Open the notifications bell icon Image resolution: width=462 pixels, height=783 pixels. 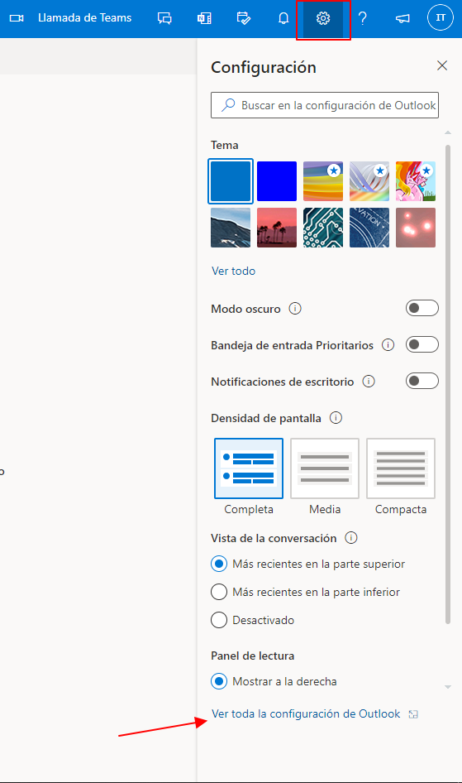pyautogui.click(x=283, y=18)
